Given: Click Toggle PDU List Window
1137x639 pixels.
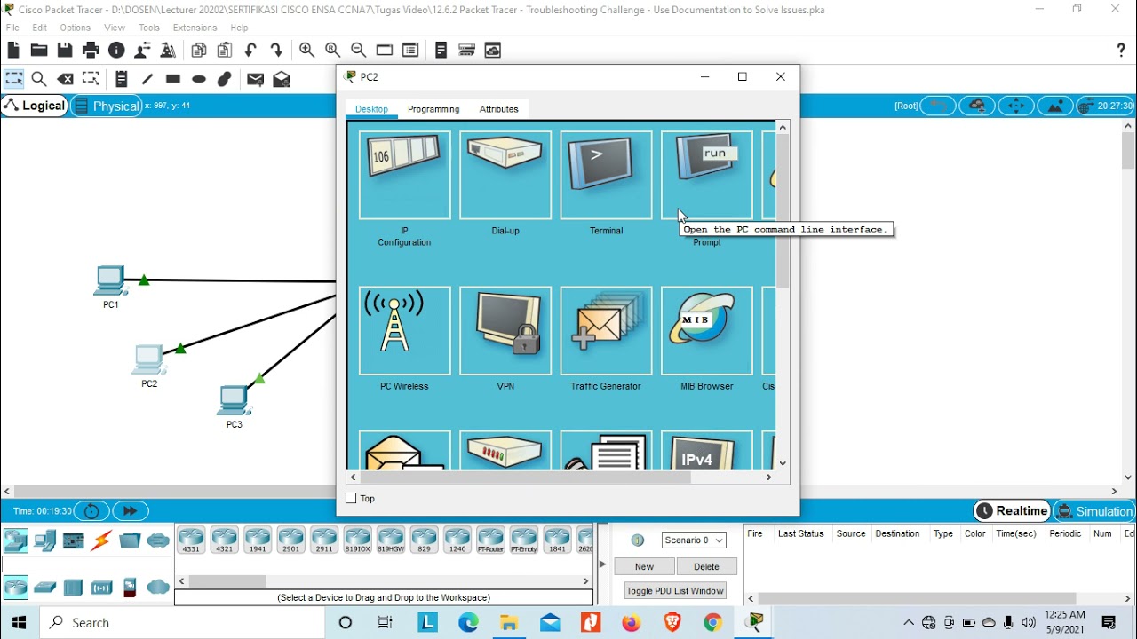Looking at the screenshot, I should [x=675, y=590].
